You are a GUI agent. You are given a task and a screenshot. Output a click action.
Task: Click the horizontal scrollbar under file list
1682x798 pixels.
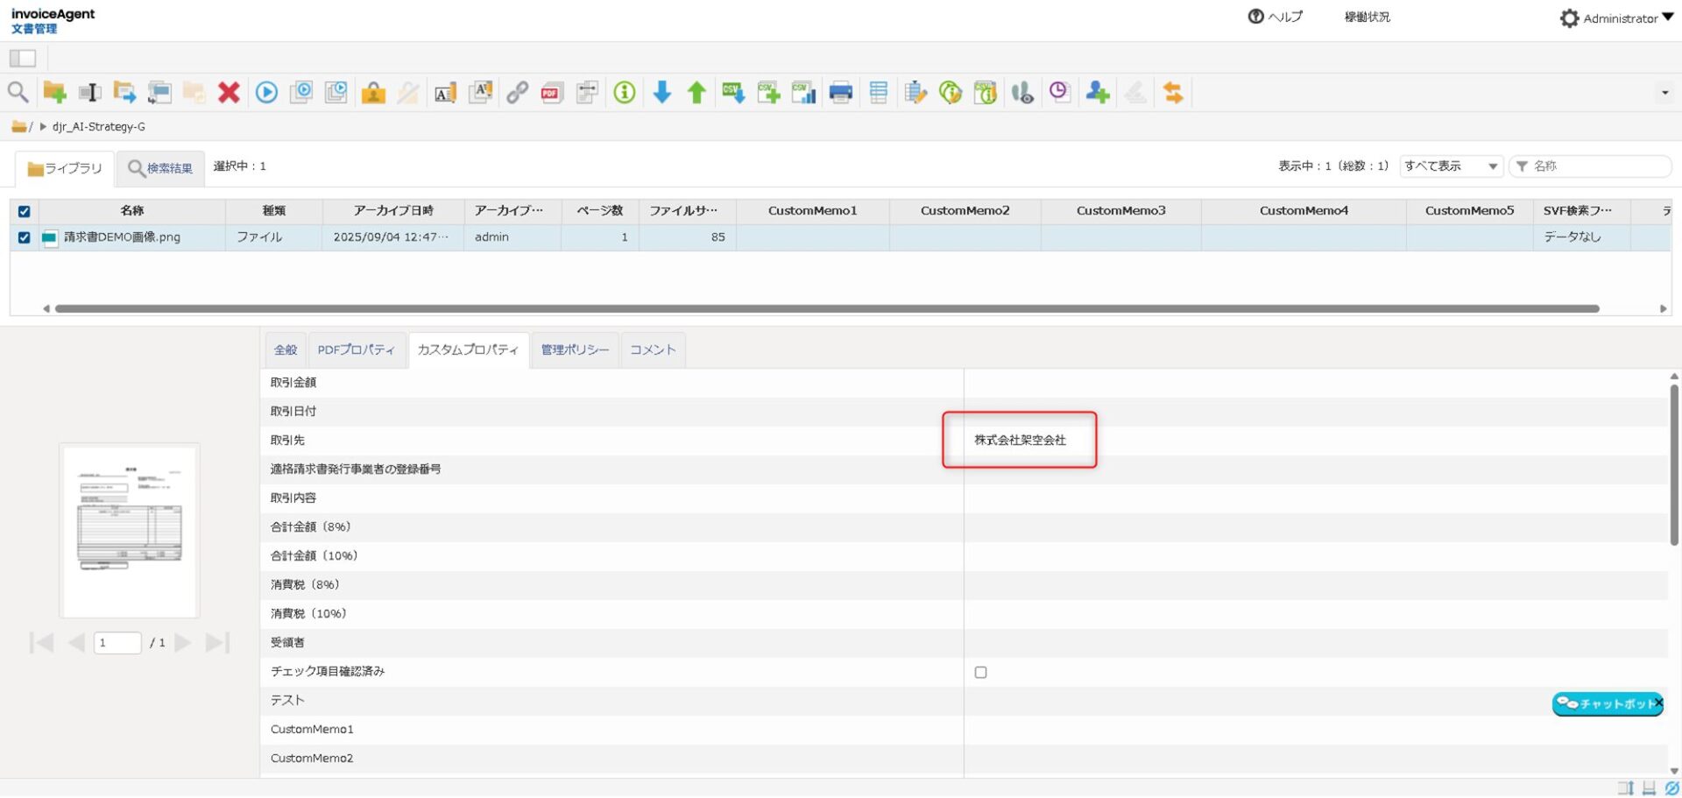(826, 308)
